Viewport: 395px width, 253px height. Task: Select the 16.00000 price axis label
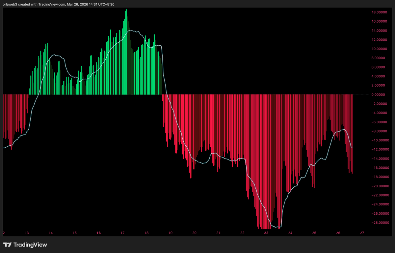(379, 22)
